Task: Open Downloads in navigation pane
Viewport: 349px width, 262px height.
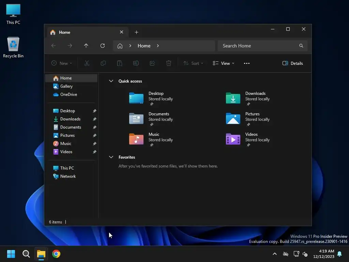Action: [x=70, y=119]
